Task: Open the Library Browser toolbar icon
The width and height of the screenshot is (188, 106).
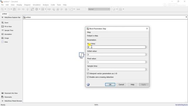Action: (32, 9)
